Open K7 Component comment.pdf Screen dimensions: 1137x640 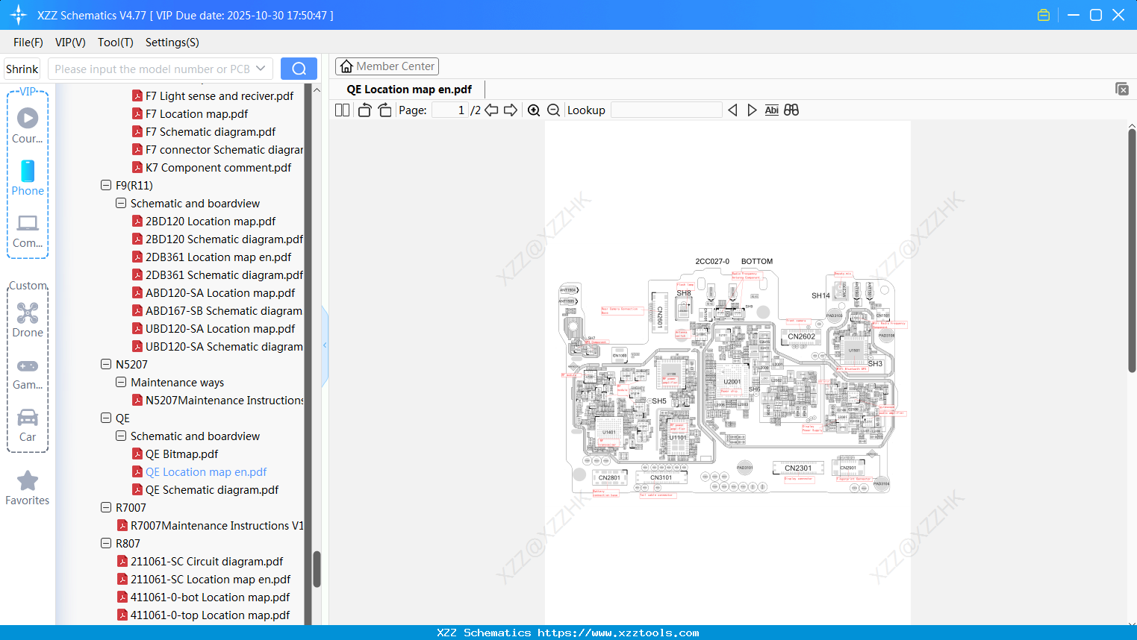click(212, 167)
